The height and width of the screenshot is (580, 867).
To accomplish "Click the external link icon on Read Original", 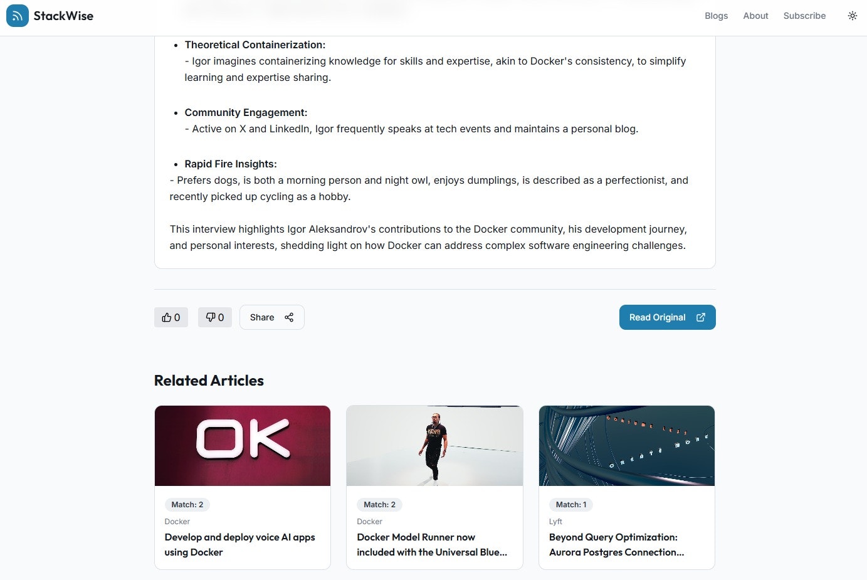I will click(700, 317).
